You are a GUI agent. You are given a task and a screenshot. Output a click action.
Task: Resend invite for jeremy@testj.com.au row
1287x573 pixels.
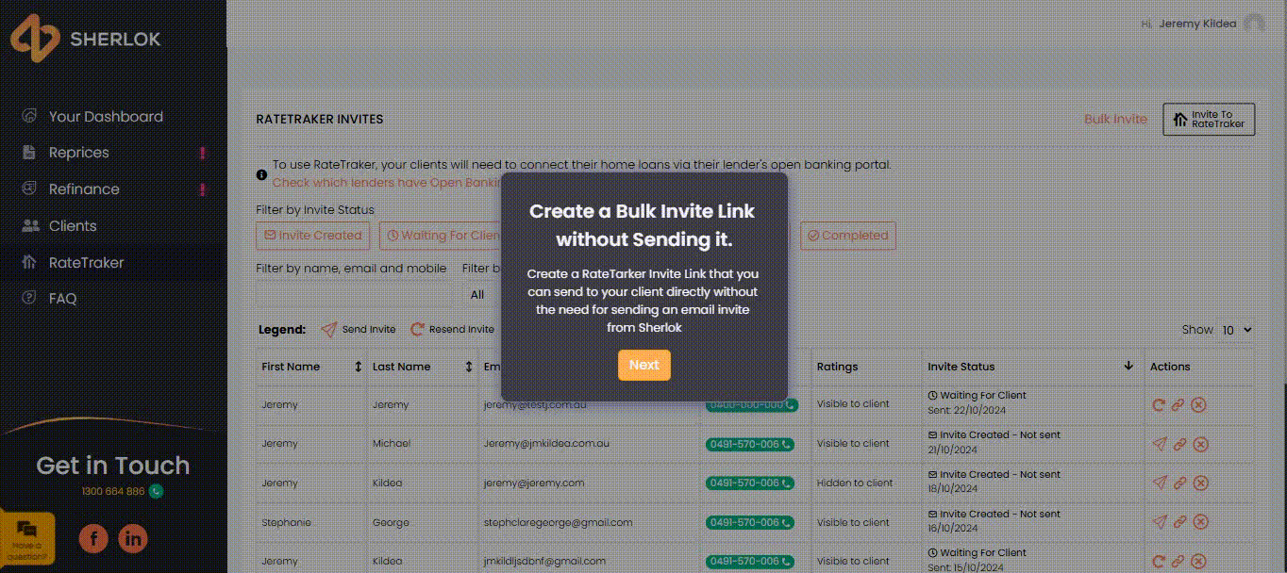pos(1159,405)
